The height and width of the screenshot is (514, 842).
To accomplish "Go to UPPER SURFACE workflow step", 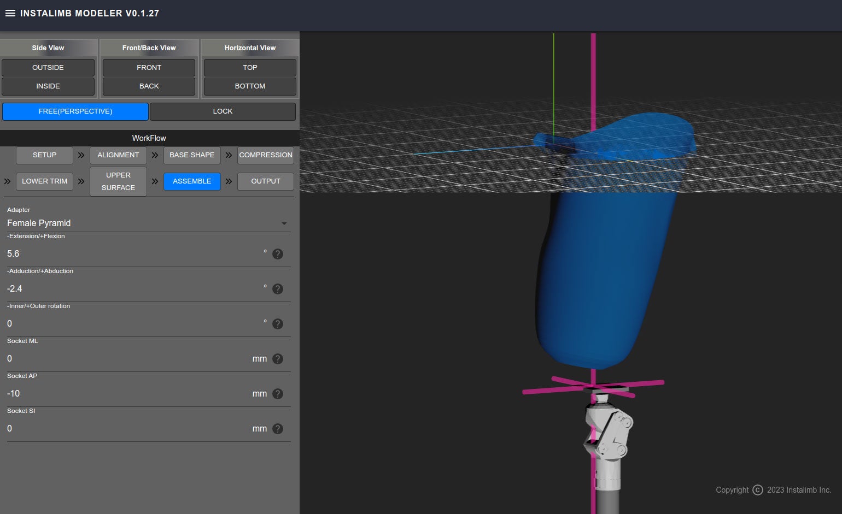I will point(118,181).
